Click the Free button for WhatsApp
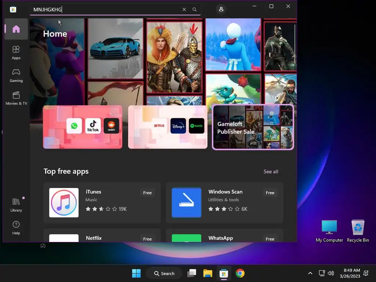Viewport: 376px width, 282px height. click(x=270, y=239)
